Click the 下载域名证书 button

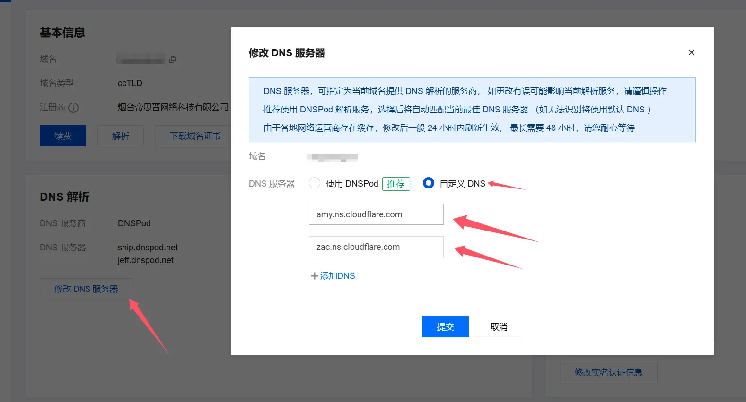[x=195, y=136]
